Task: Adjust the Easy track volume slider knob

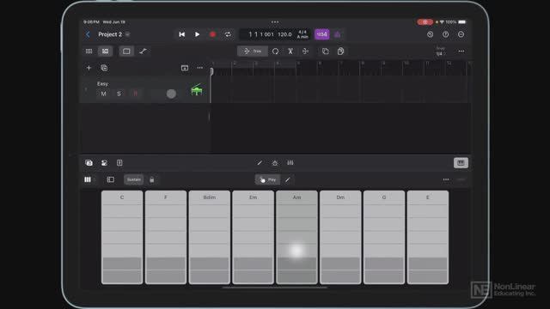Action: click(171, 94)
